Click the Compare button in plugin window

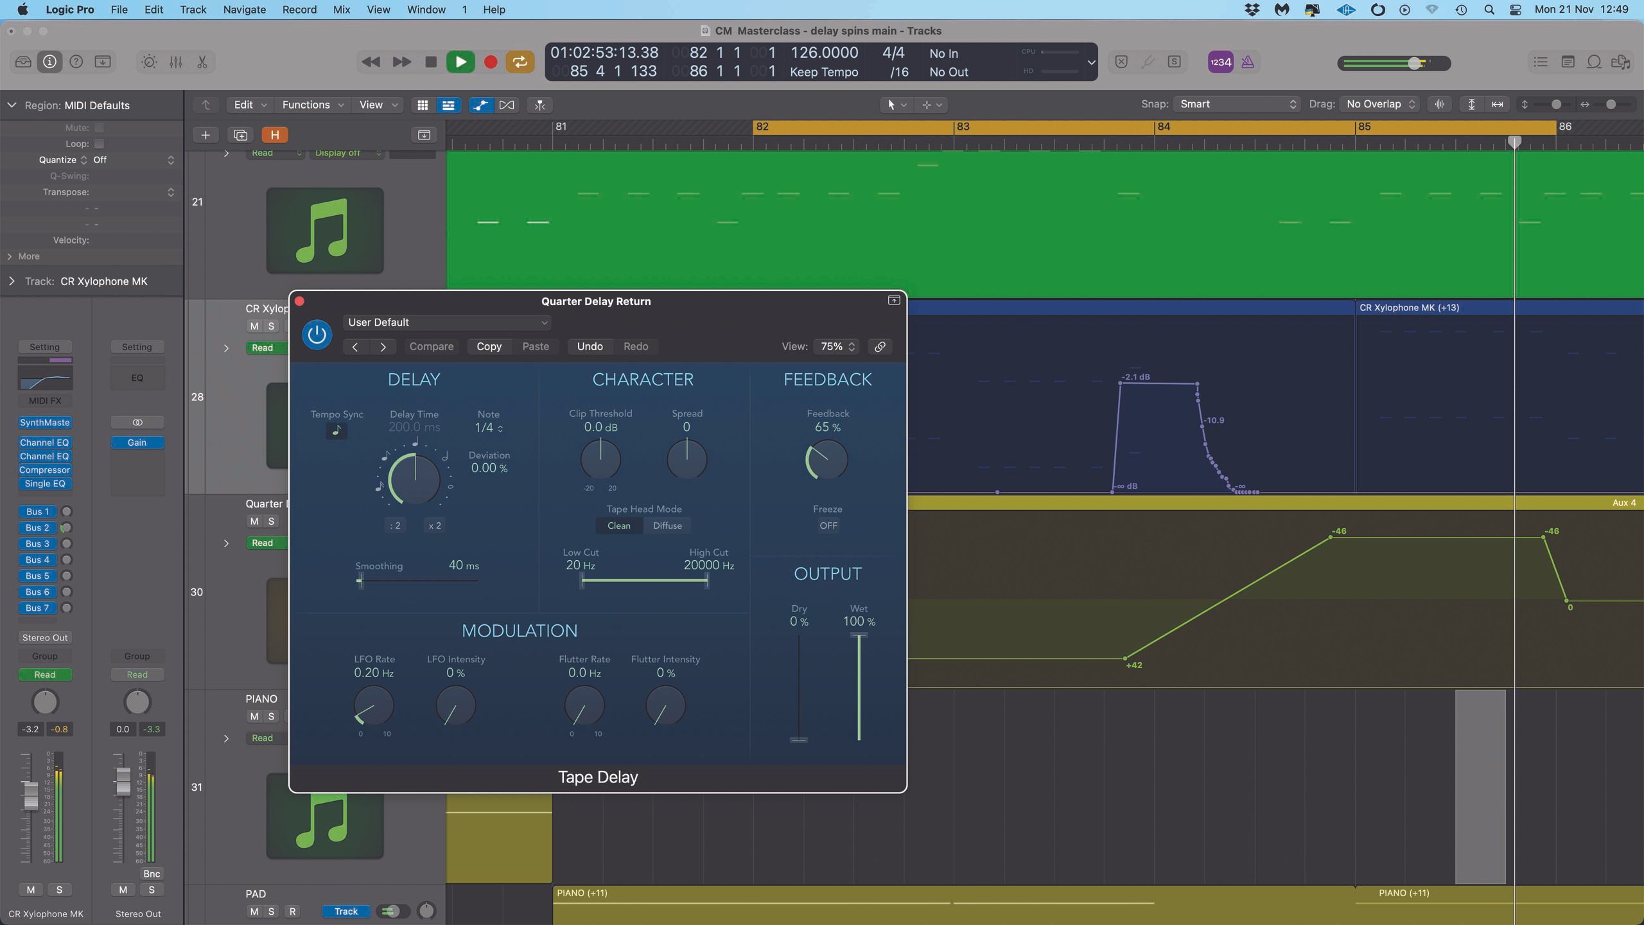[x=432, y=347]
